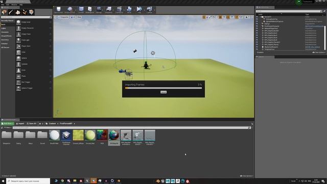The height and width of the screenshot is (184, 327).
Task: Click the green Add New button
Action: (x=8, y=124)
